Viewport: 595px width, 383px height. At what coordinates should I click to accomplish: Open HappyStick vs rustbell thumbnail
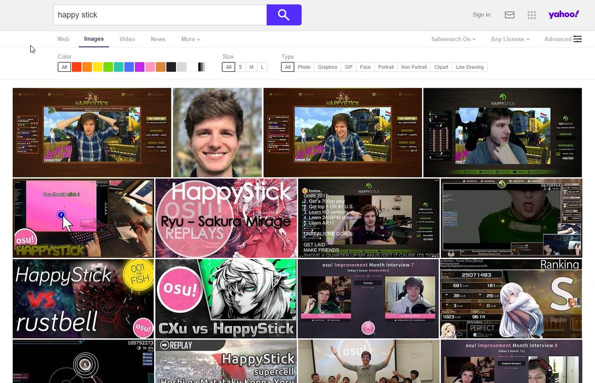click(83, 299)
